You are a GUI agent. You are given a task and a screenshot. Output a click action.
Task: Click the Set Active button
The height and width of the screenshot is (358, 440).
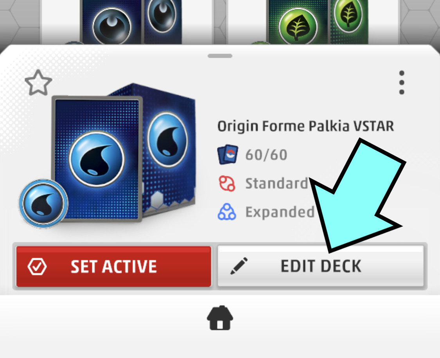114,266
